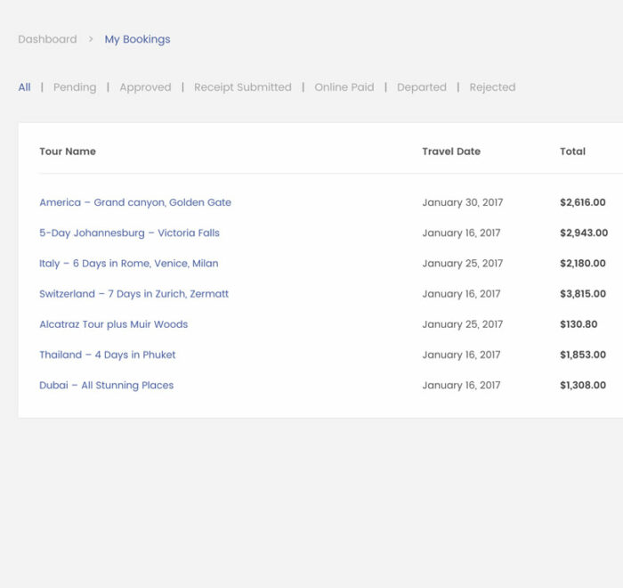Open Alcatraz Tour plus Muir Woods
This screenshot has height=588, width=623.
click(113, 324)
